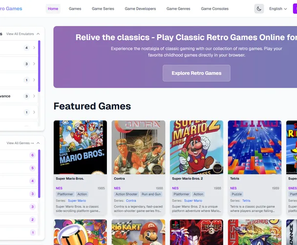Select the Home tab

click(53, 9)
